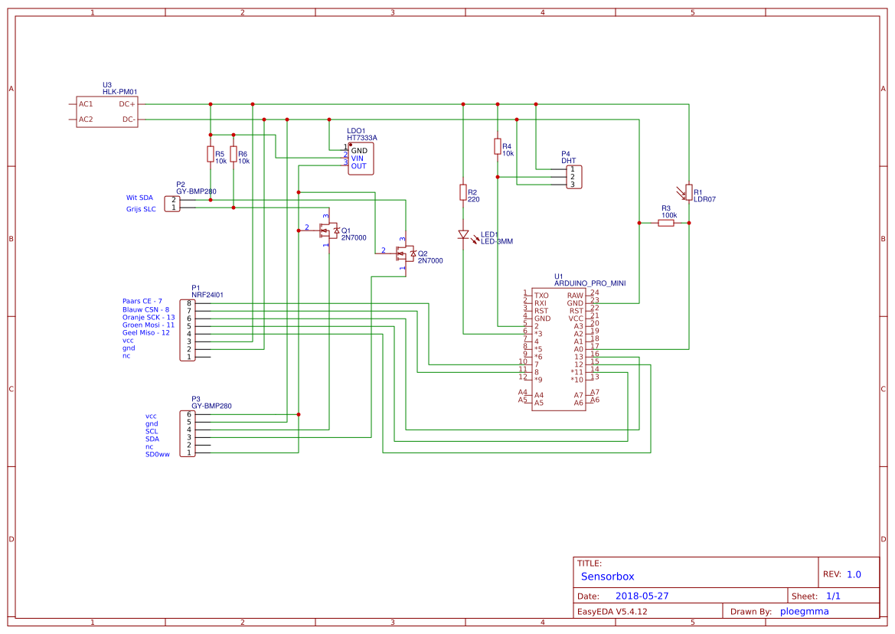Screen dimensions: 895x634
Task: Click the 2N7000 transistor Q2
Action: coord(404,253)
